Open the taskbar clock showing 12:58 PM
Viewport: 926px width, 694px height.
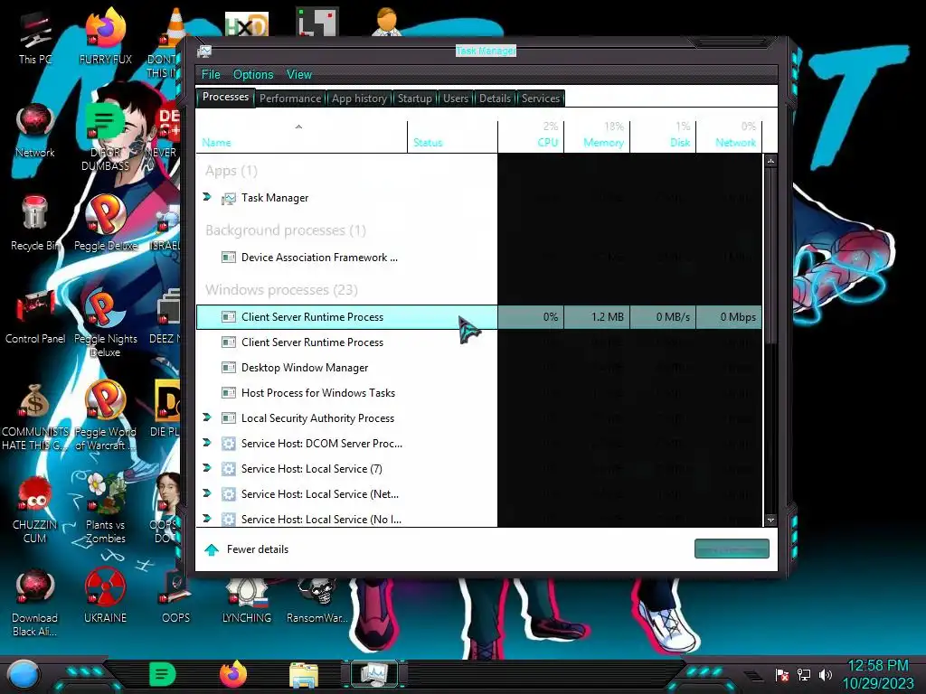877,674
